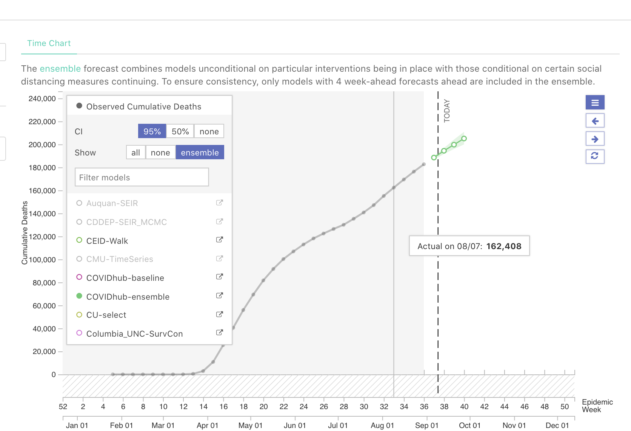Open external link icon for COVIDhub-baseline

point(219,277)
